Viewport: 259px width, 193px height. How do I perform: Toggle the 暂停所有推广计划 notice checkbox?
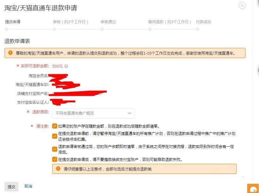pos(55,136)
